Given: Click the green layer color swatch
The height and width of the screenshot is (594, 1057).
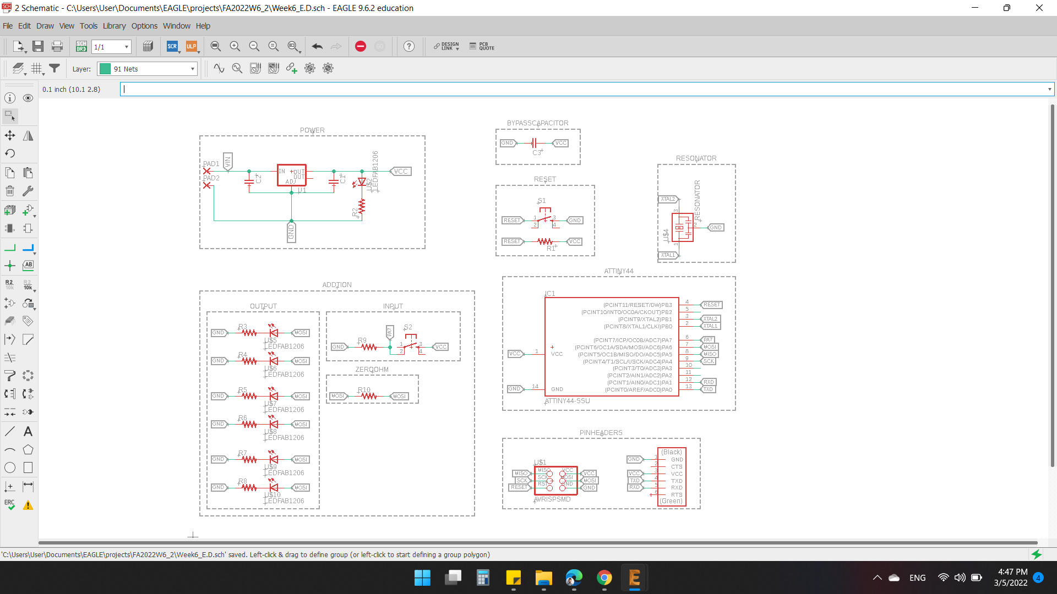Looking at the screenshot, I should (x=105, y=69).
